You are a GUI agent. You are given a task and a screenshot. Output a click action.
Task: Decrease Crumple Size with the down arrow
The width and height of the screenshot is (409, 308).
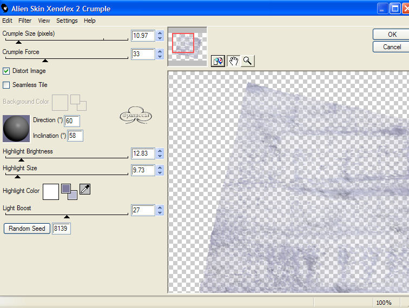tap(160, 38)
